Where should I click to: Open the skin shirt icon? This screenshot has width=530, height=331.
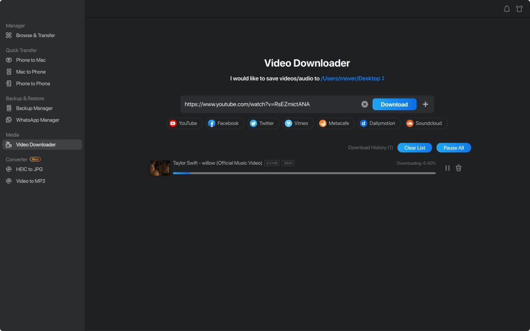(519, 9)
